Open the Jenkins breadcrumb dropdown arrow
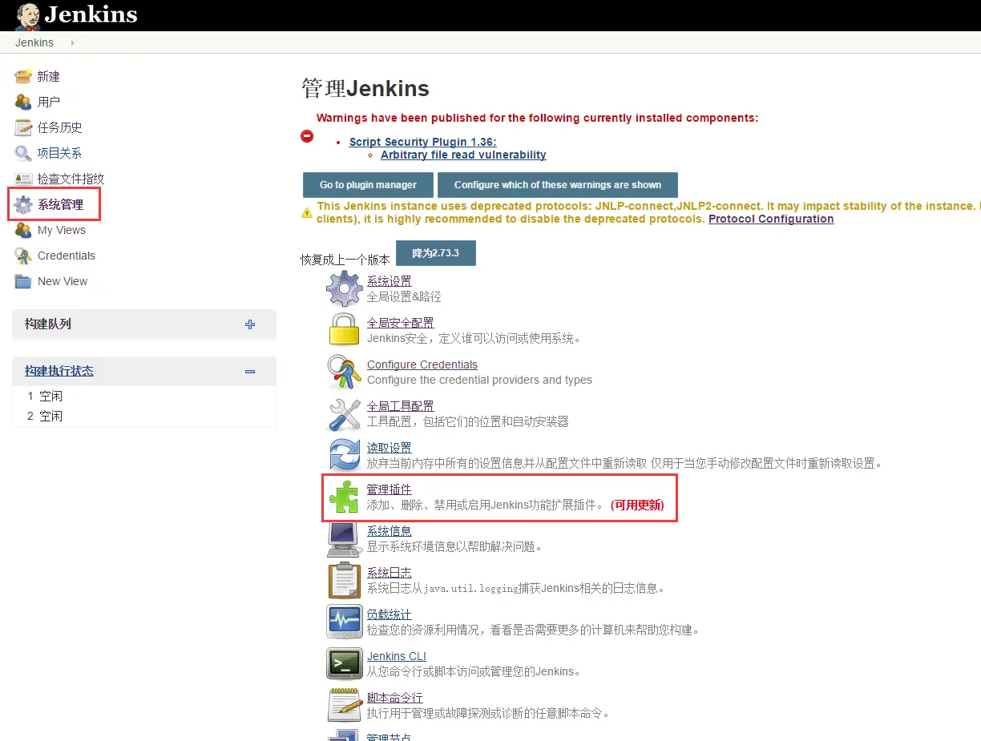Viewport: 981px width, 741px height. [x=72, y=43]
